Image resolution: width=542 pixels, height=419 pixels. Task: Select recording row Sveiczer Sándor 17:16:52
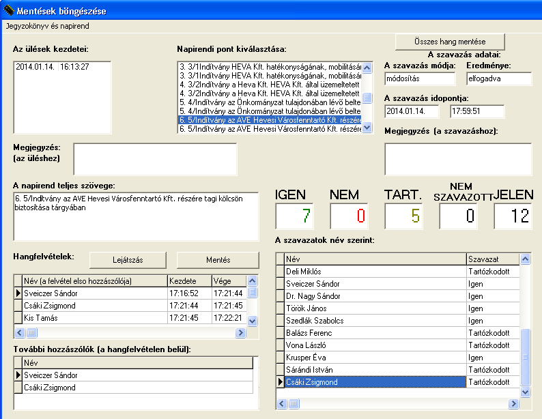point(130,293)
